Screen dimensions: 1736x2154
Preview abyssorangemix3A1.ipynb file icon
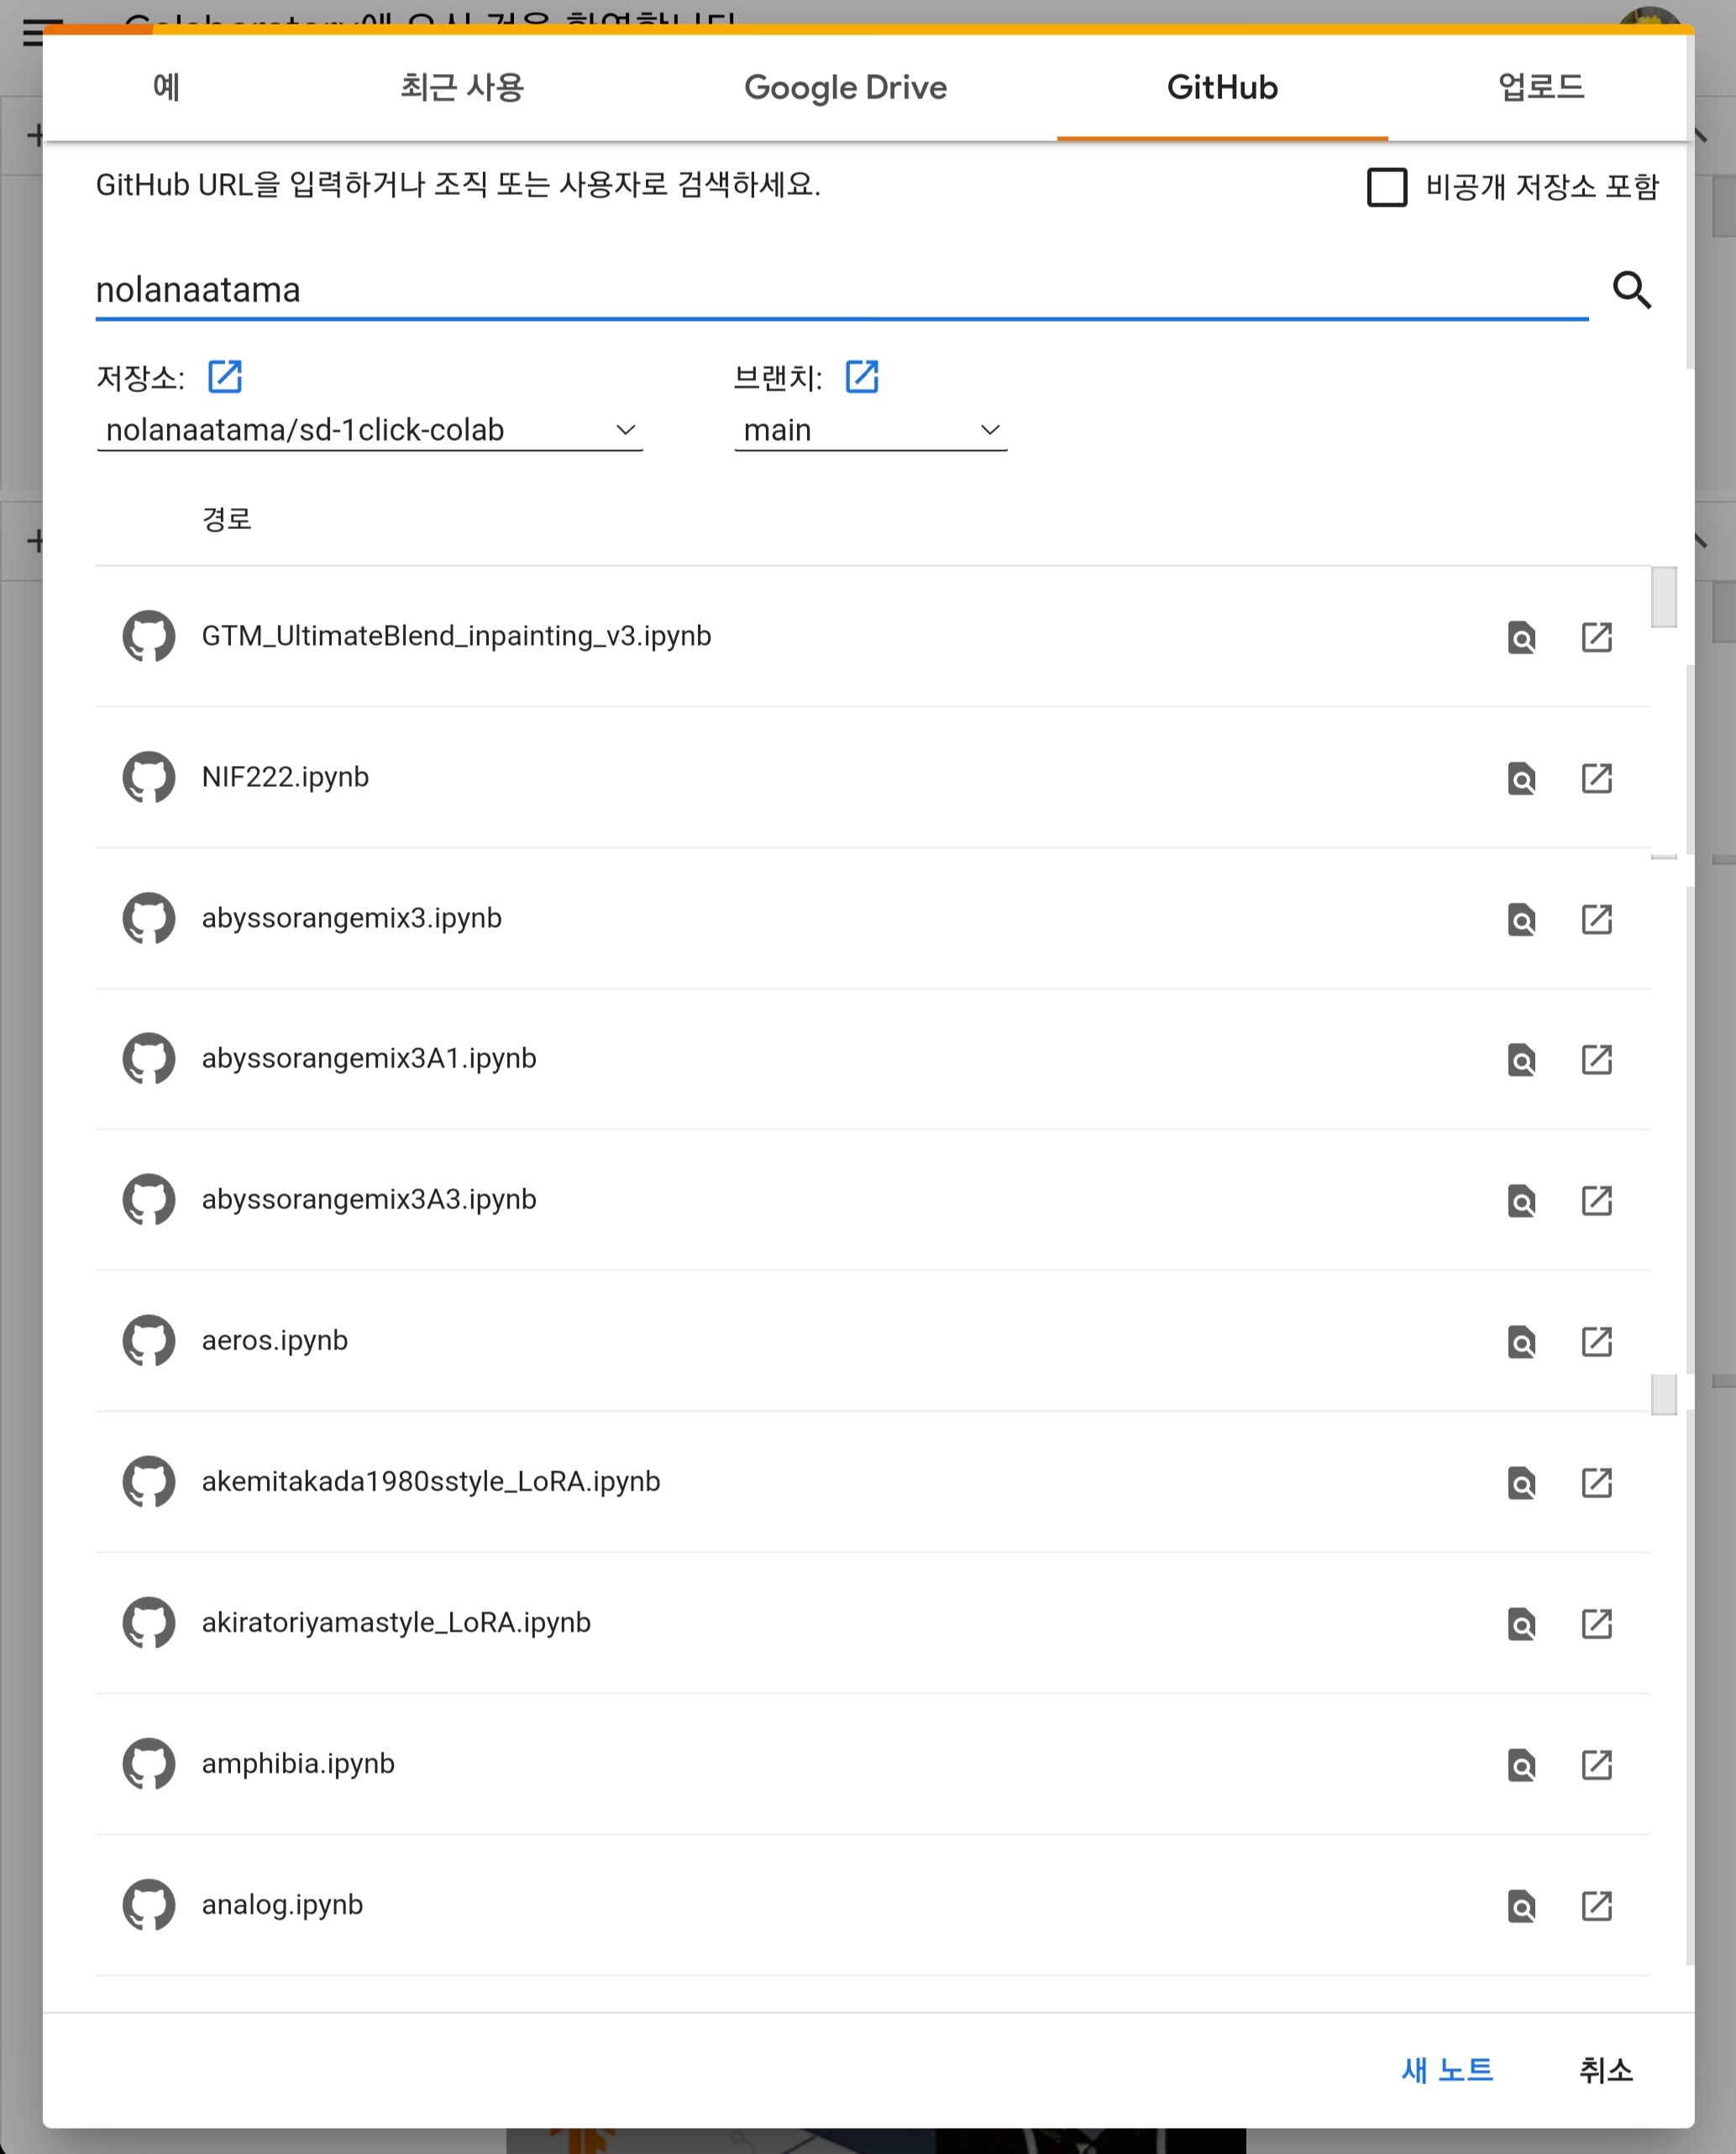(1520, 1059)
